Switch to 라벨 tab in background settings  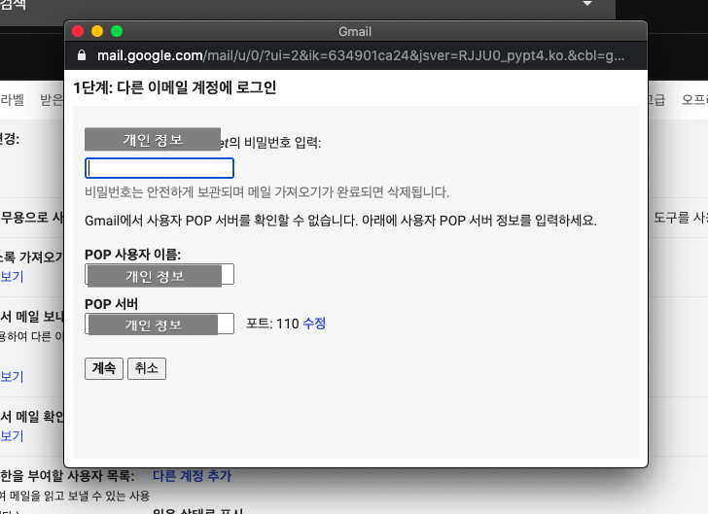(x=13, y=100)
